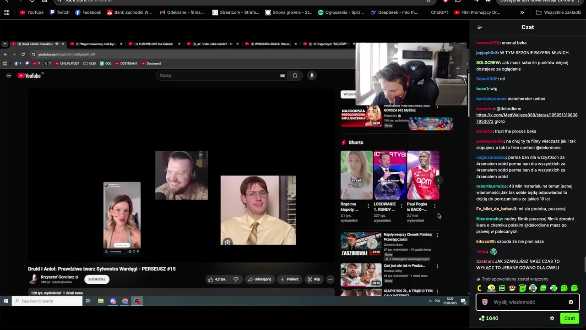Open LOSOWANIE 1. RUNDY short thumbnail
586x330 pixels.
click(390, 175)
